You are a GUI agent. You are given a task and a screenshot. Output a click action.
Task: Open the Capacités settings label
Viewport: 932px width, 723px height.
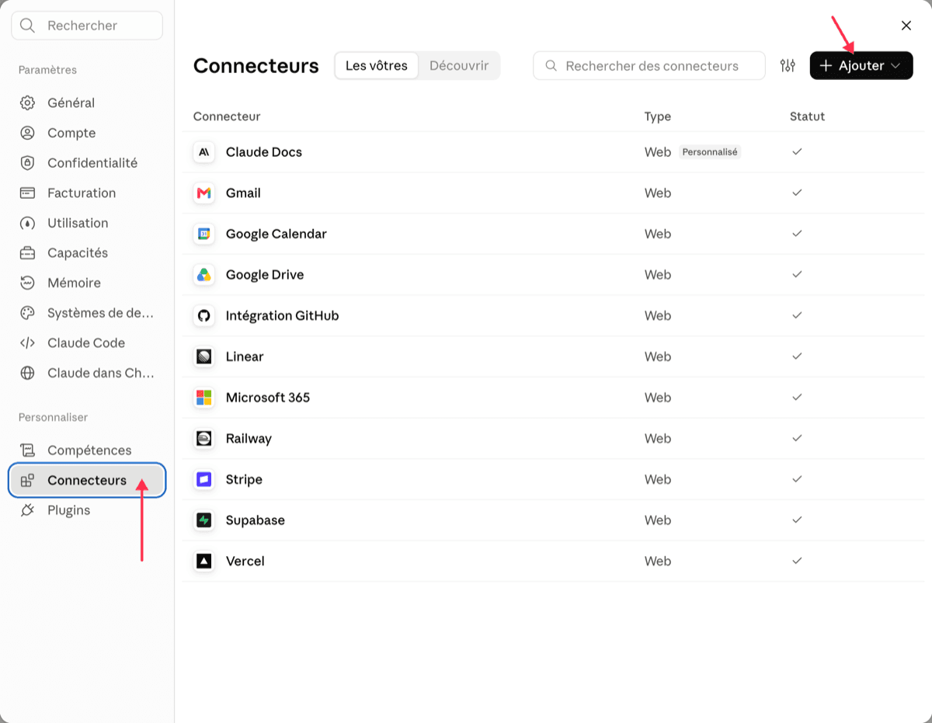tap(78, 253)
